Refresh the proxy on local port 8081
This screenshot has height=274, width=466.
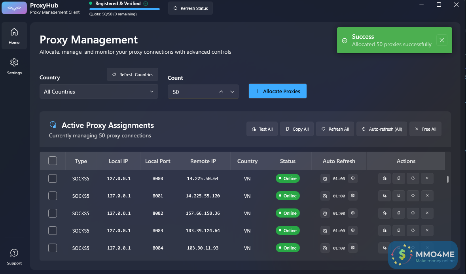click(413, 196)
